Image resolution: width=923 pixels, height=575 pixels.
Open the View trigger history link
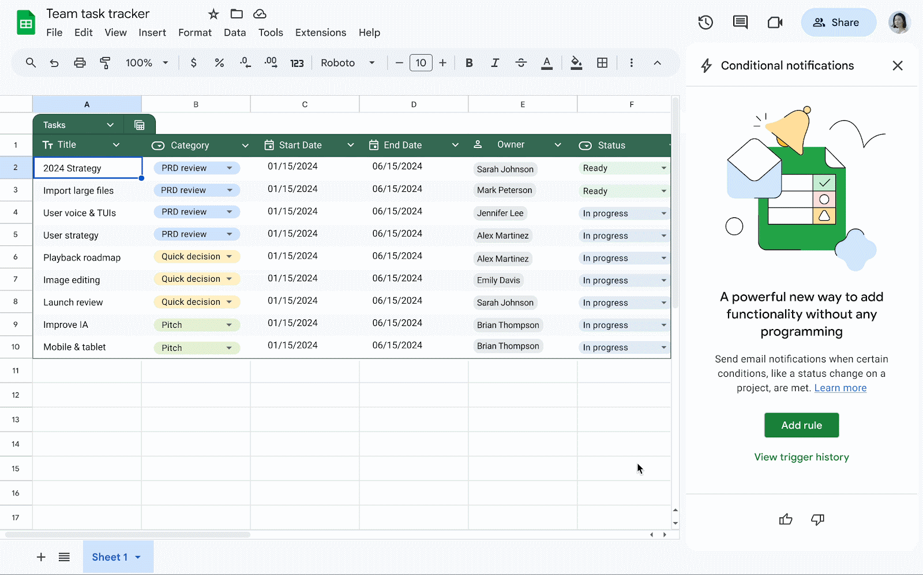tap(801, 457)
